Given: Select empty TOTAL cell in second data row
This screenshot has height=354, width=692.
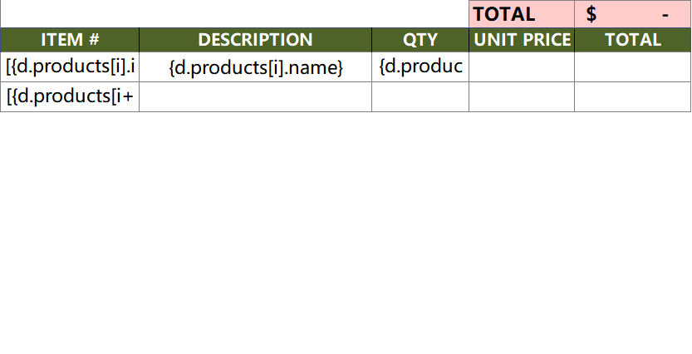Looking at the screenshot, I should click(632, 97).
